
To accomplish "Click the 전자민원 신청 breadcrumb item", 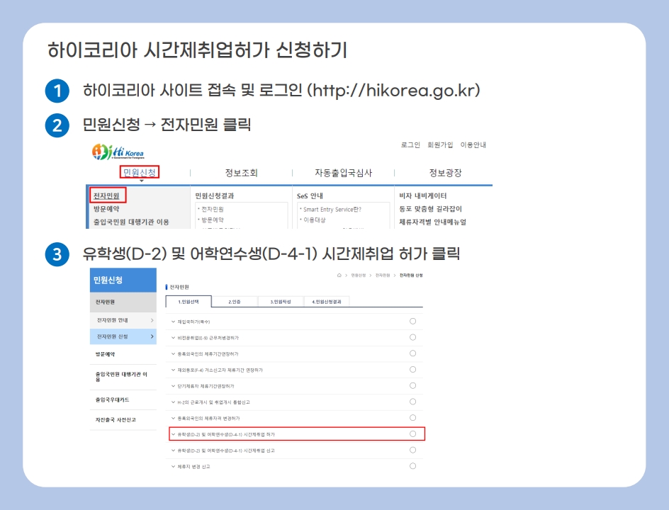I will (x=411, y=276).
